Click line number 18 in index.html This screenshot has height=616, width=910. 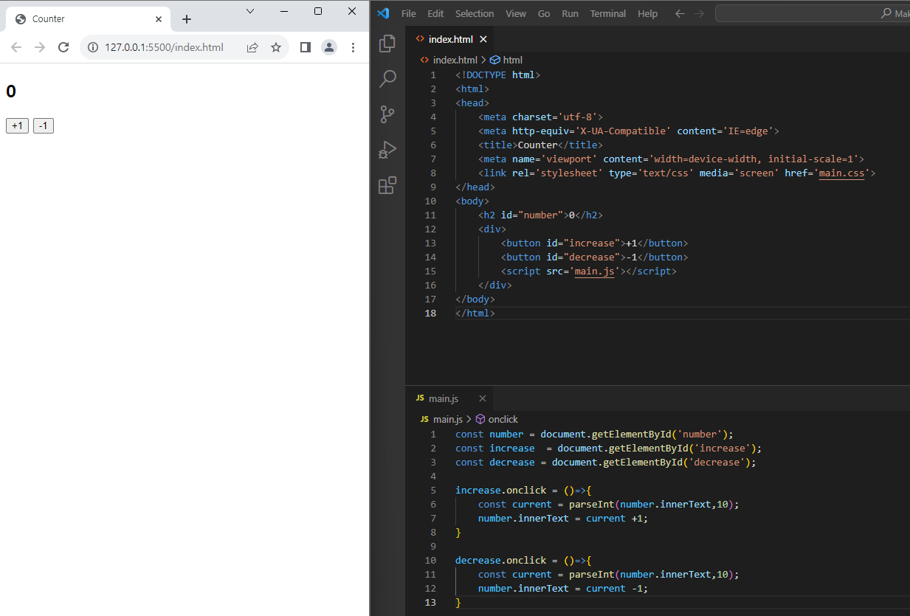coord(430,314)
